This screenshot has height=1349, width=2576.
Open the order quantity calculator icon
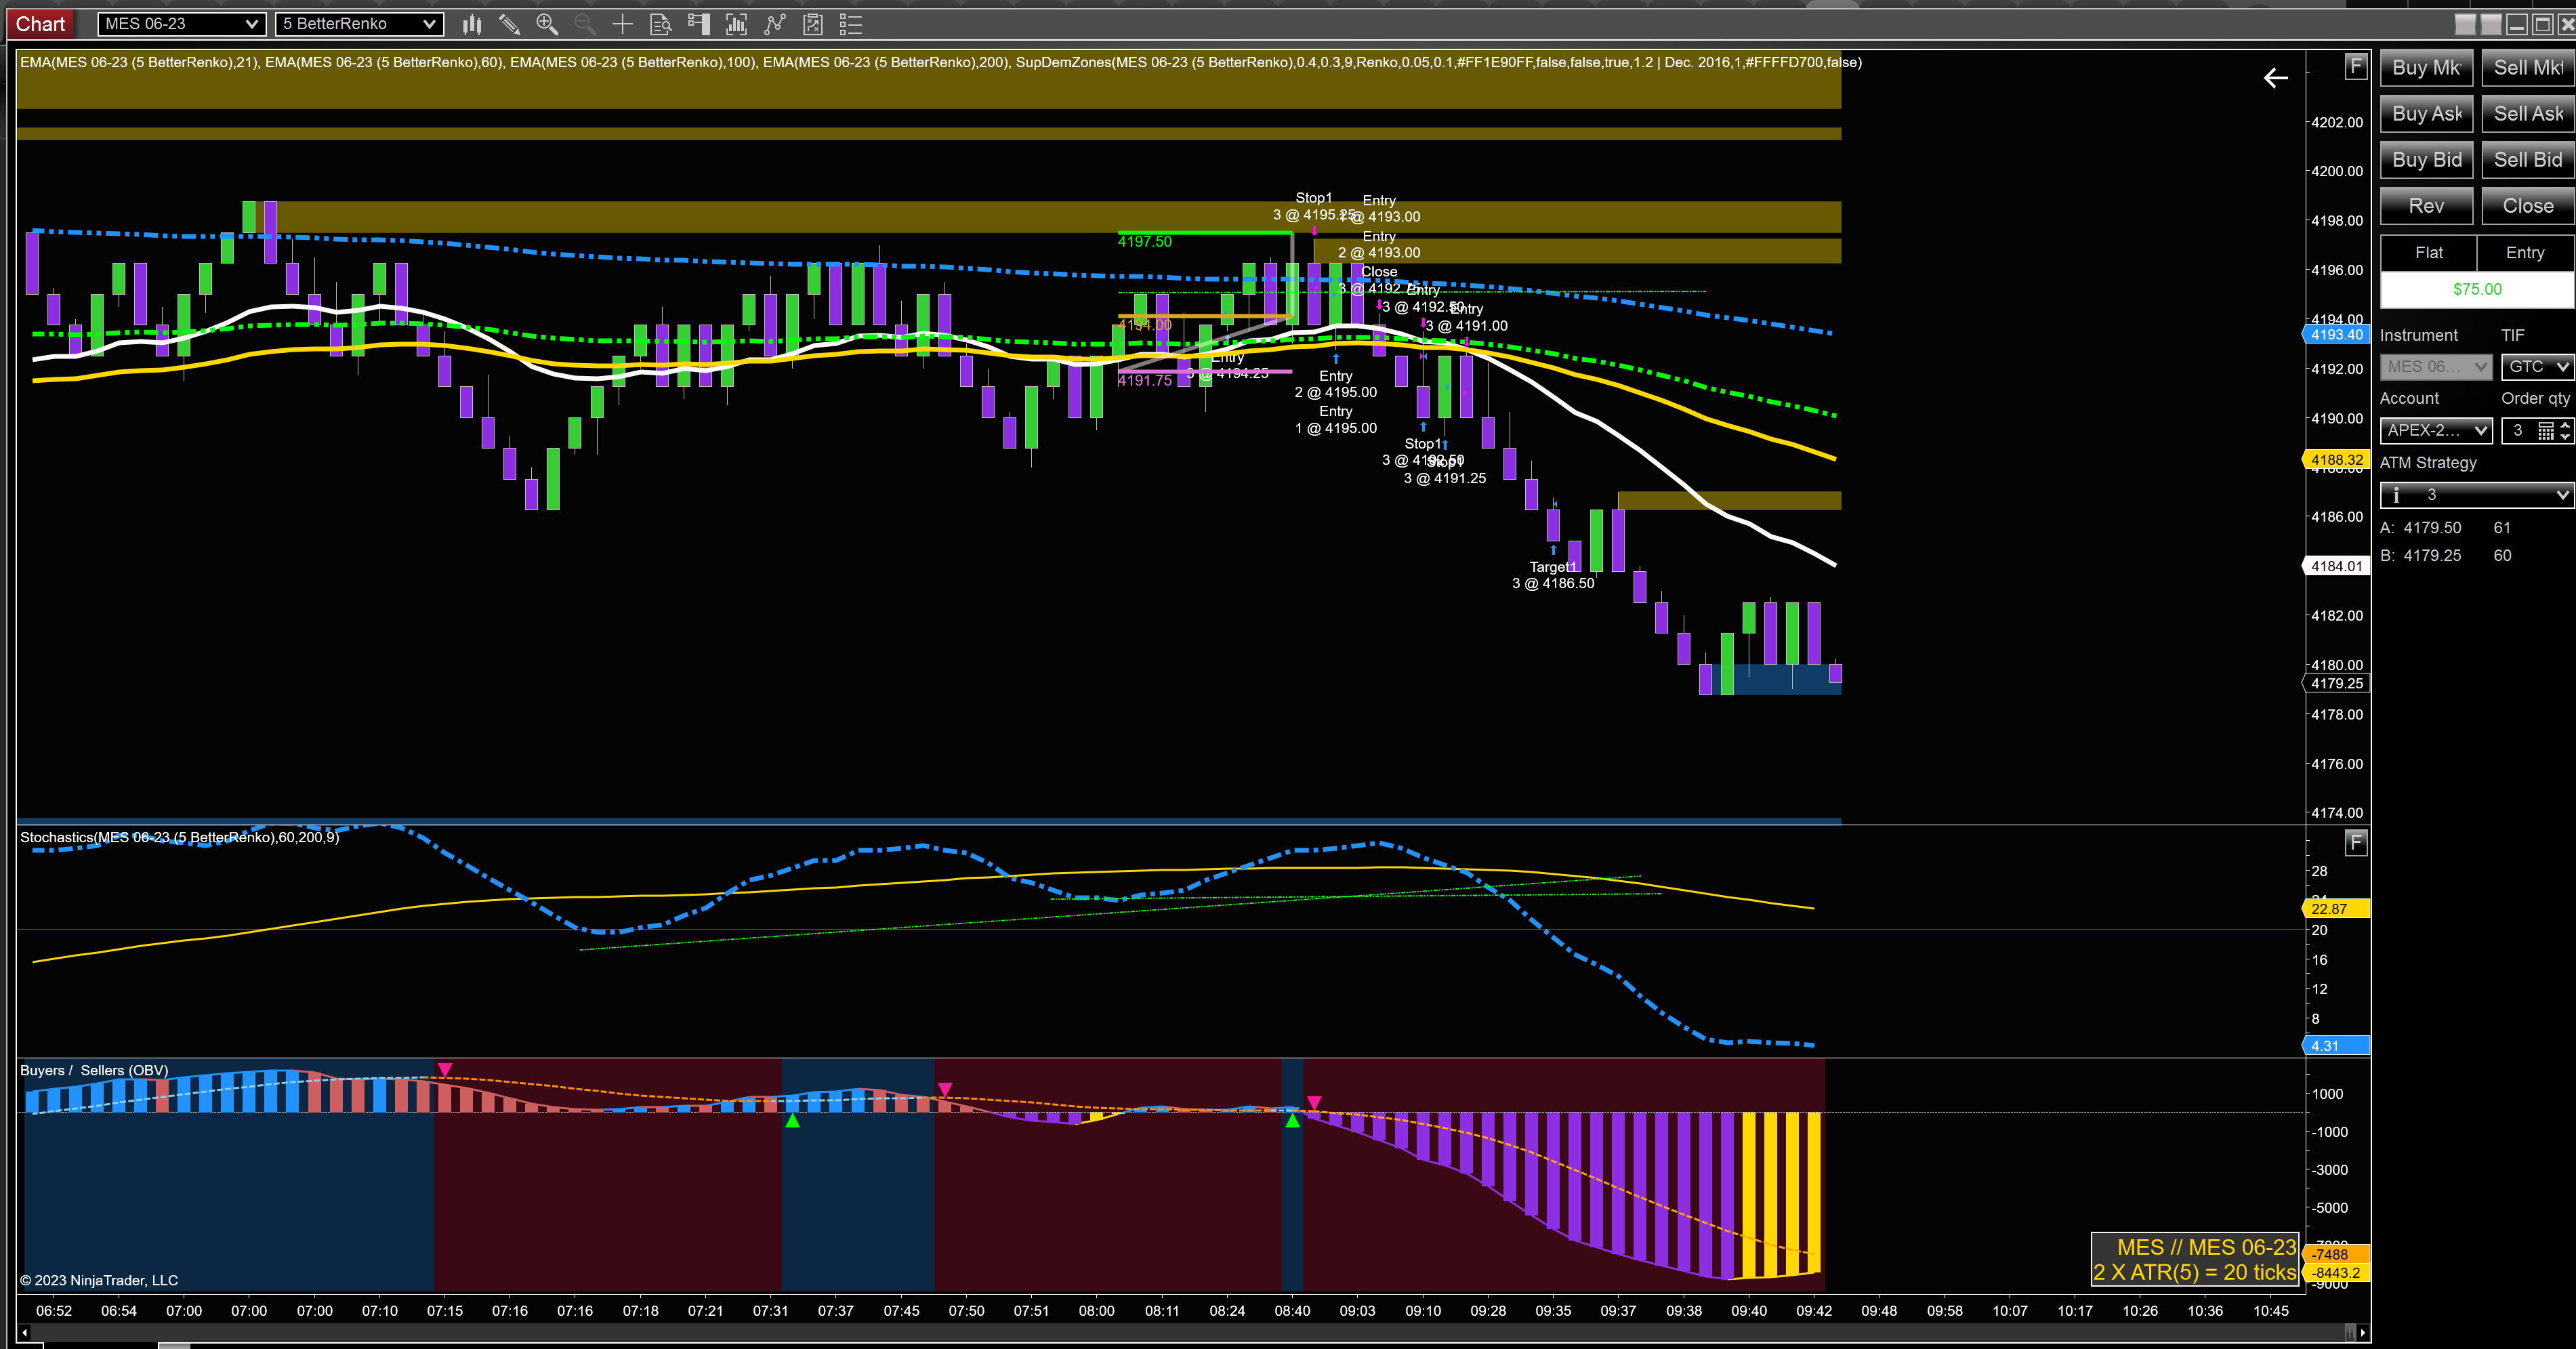pos(2546,431)
